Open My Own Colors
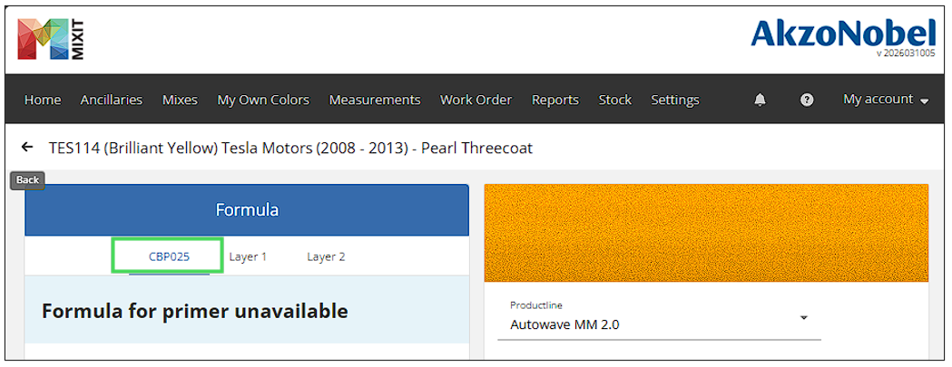The height and width of the screenshot is (367, 952). pos(263,100)
